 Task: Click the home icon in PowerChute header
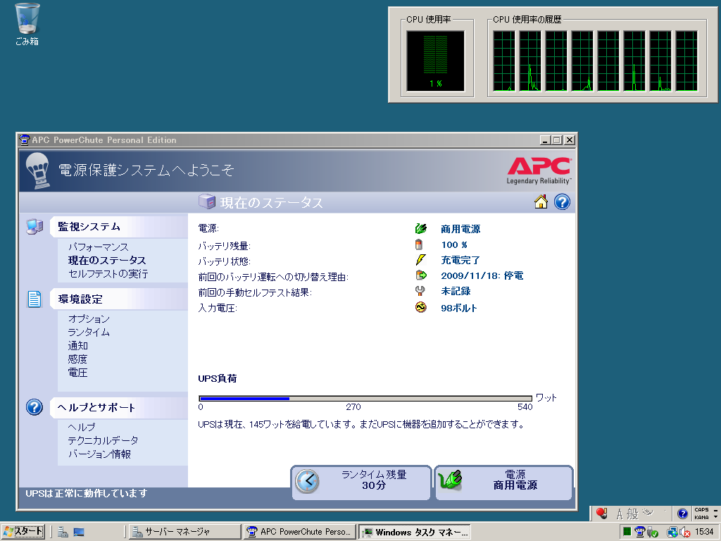[541, 202]
